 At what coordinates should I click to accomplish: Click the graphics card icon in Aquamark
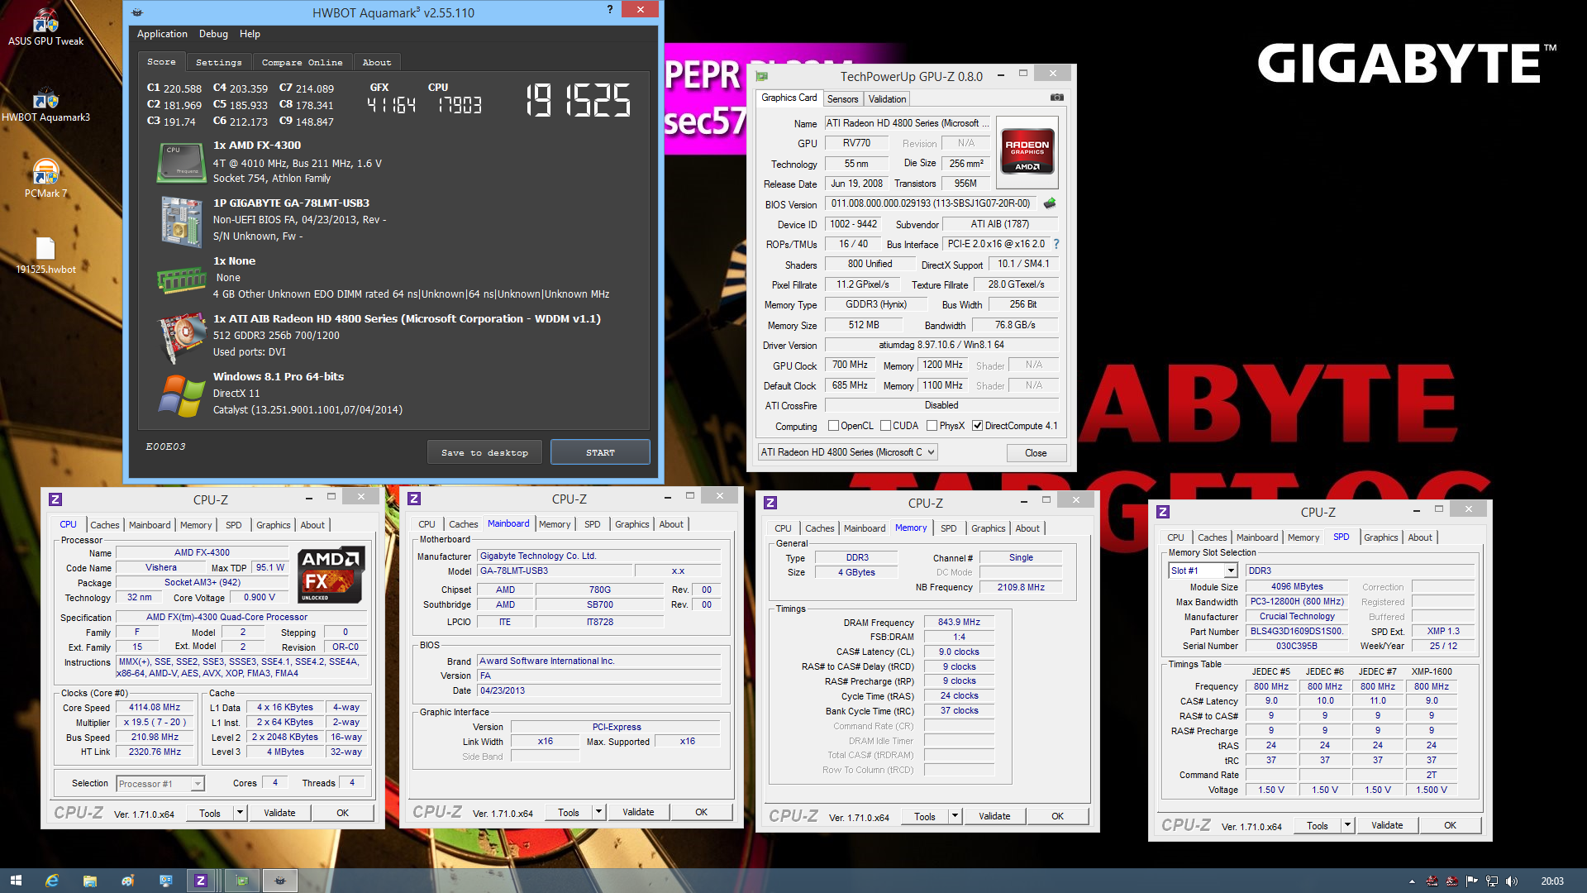coord(182,337)
